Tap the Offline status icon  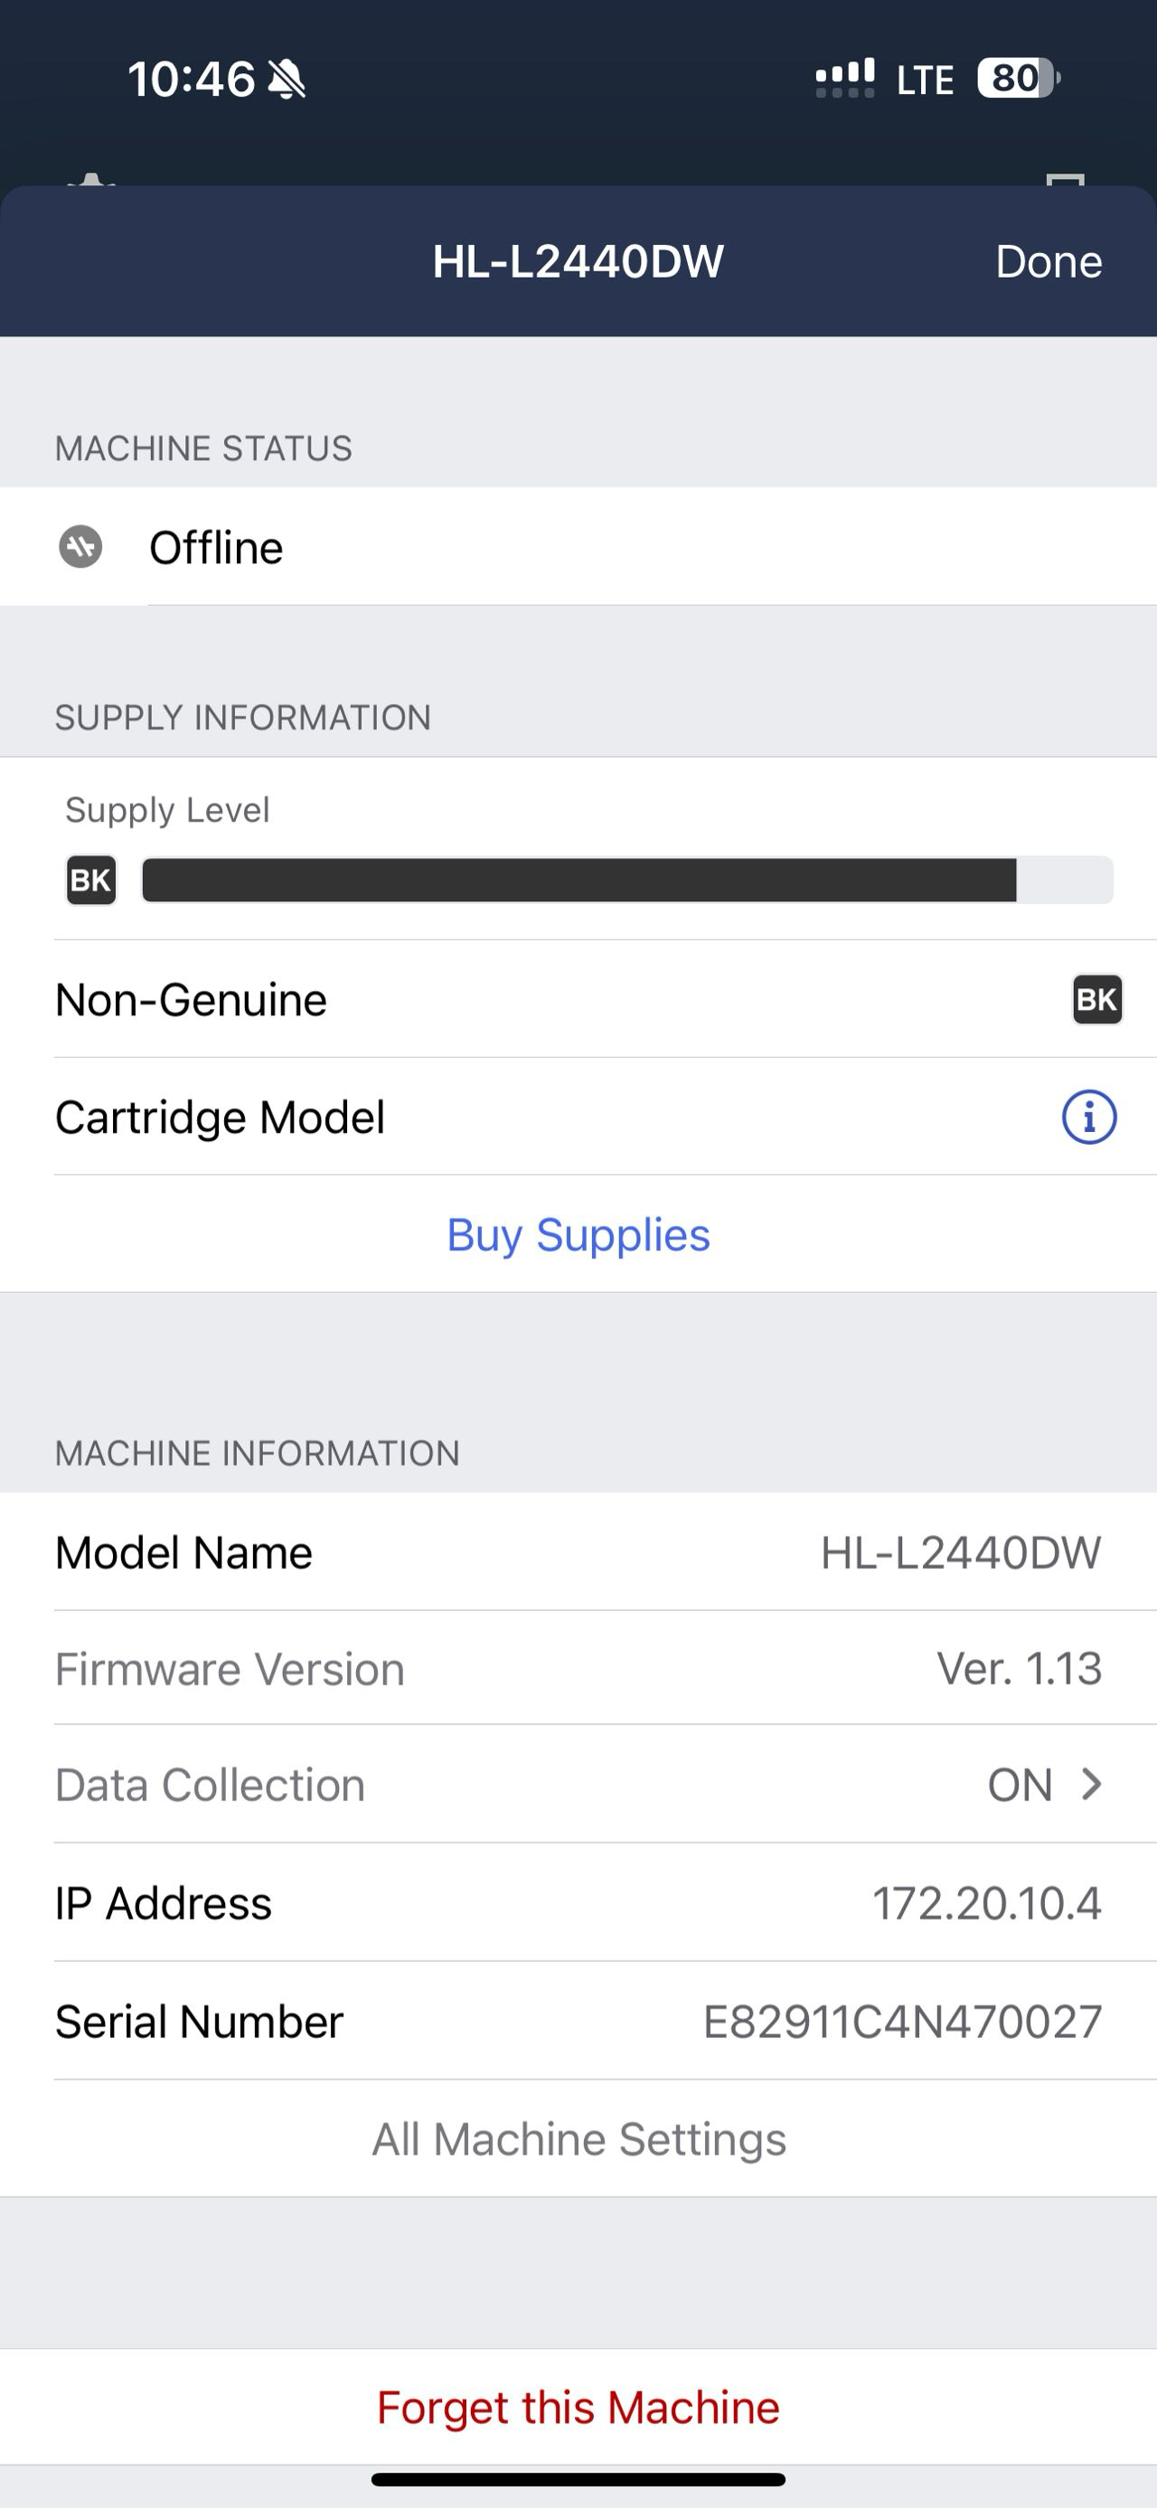point(80,547)
